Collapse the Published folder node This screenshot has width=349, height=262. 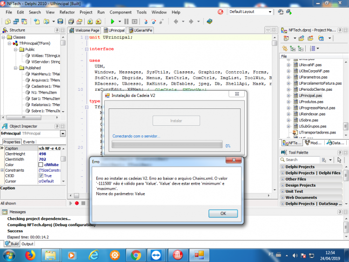tap(15, 68)
